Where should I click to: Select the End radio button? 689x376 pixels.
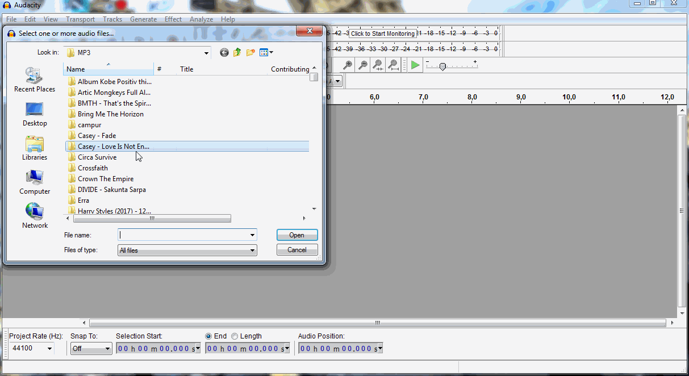click(x=208, y=336)
